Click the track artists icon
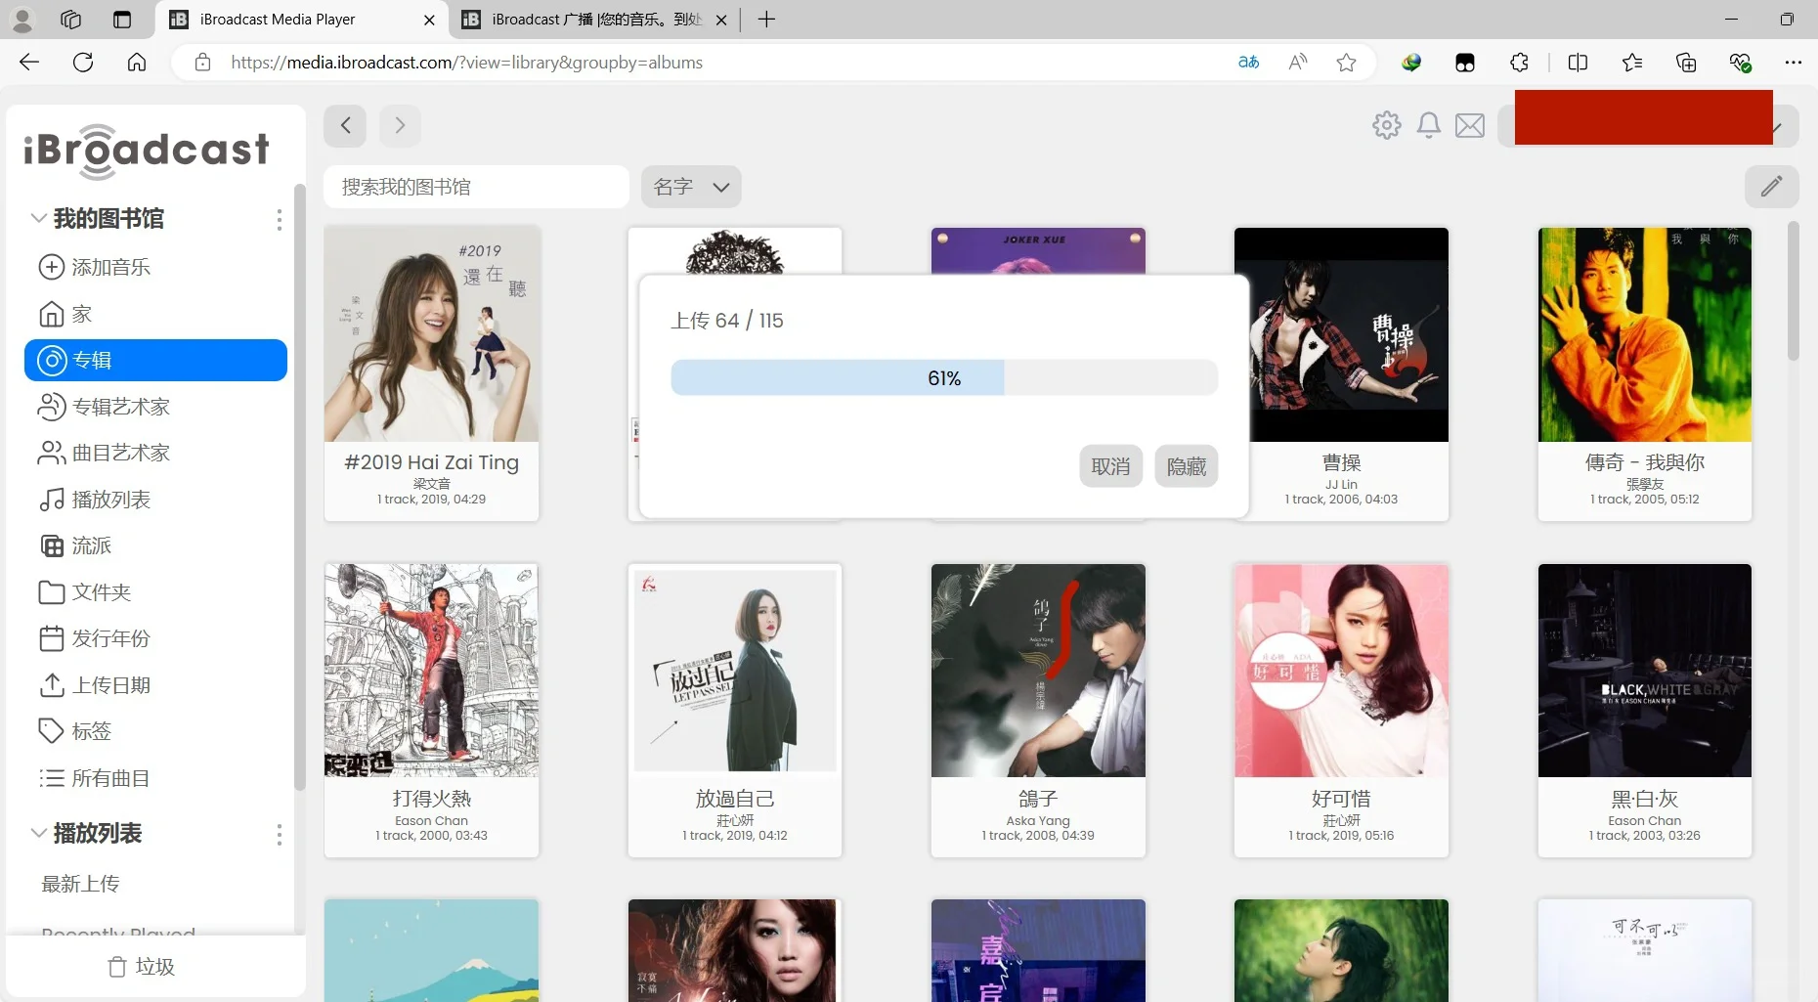Viewport: 1818px width, 1002px height. point(51,453)
